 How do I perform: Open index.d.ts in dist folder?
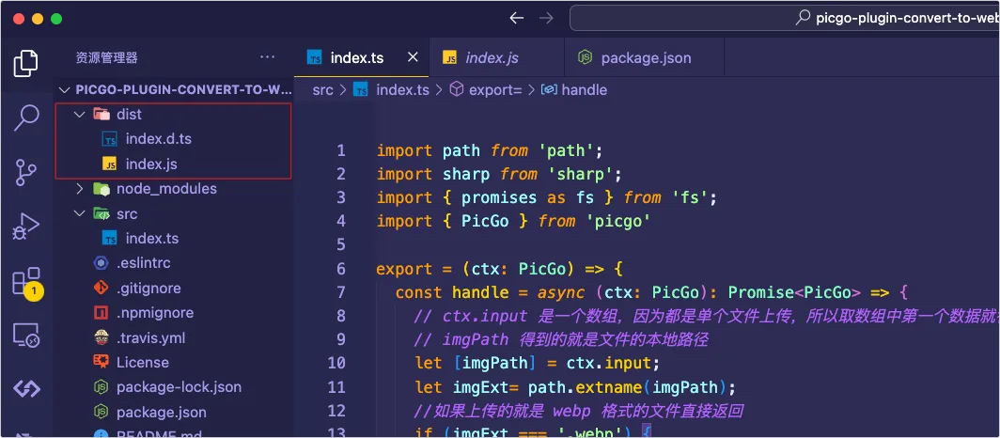(174, 139)
